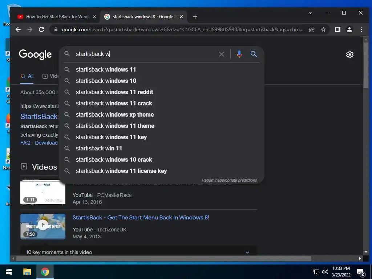
Task: Open the notification center icon
Action: click(x=361, y=272)
